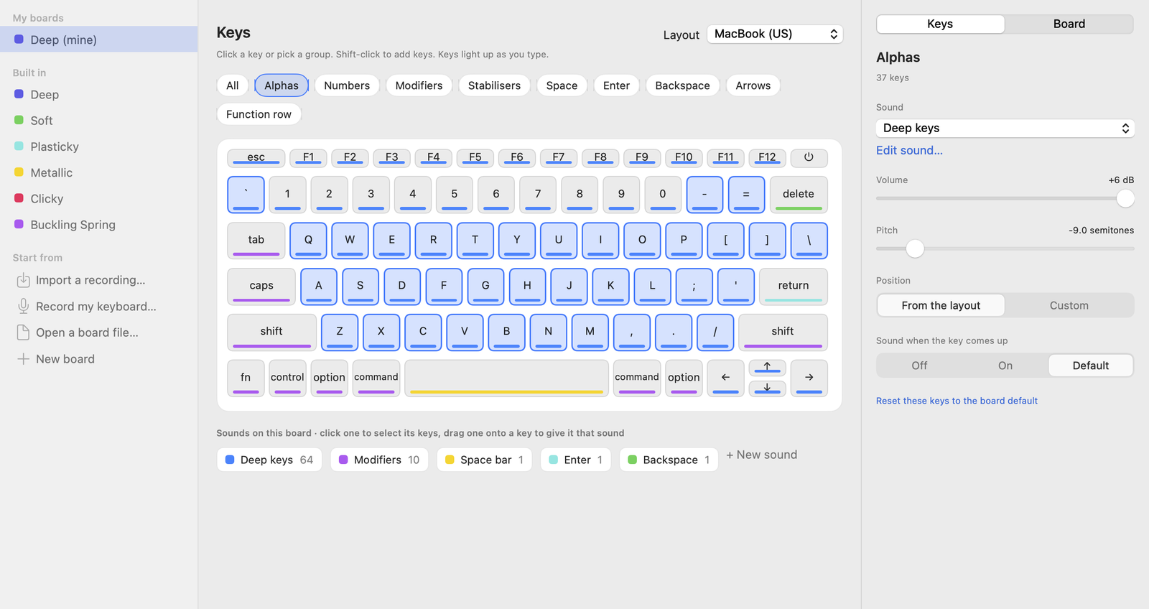Viewport: 1149px width, 609px height.
Task: Set key-up sound to Default
Action: pyautogui.click(x=1091, y=366)
